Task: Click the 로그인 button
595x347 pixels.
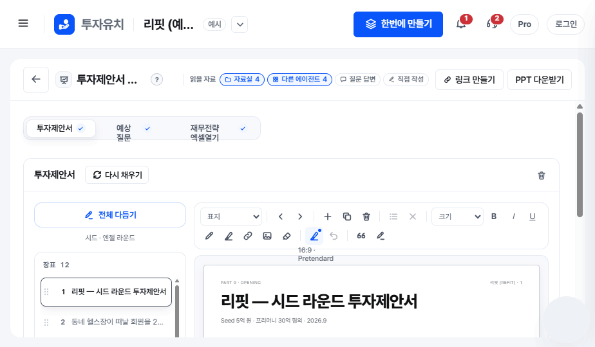Action: pyautogui.click(x=566, y=24)
